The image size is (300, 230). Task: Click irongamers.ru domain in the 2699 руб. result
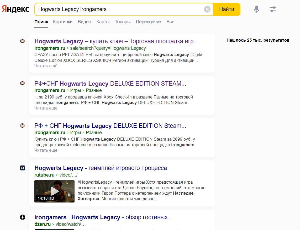[50, 133]
